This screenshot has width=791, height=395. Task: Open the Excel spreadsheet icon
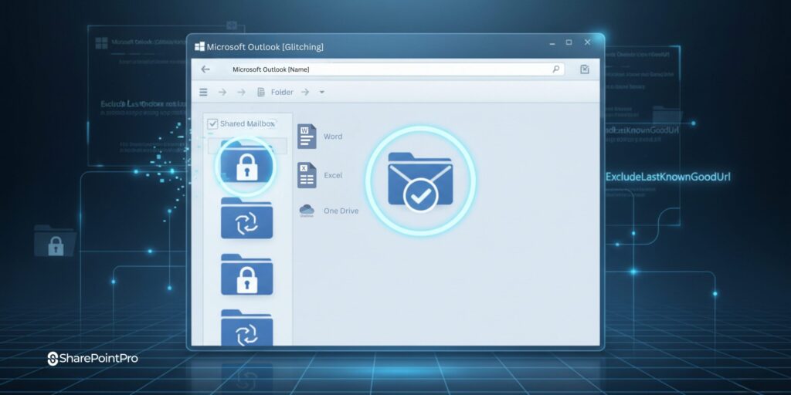coord(307,175)
